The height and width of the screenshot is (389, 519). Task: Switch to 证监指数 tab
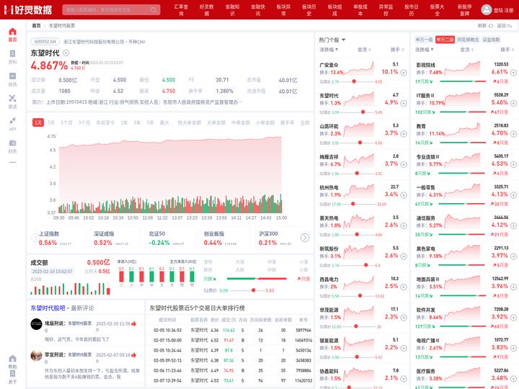point(491,40)
